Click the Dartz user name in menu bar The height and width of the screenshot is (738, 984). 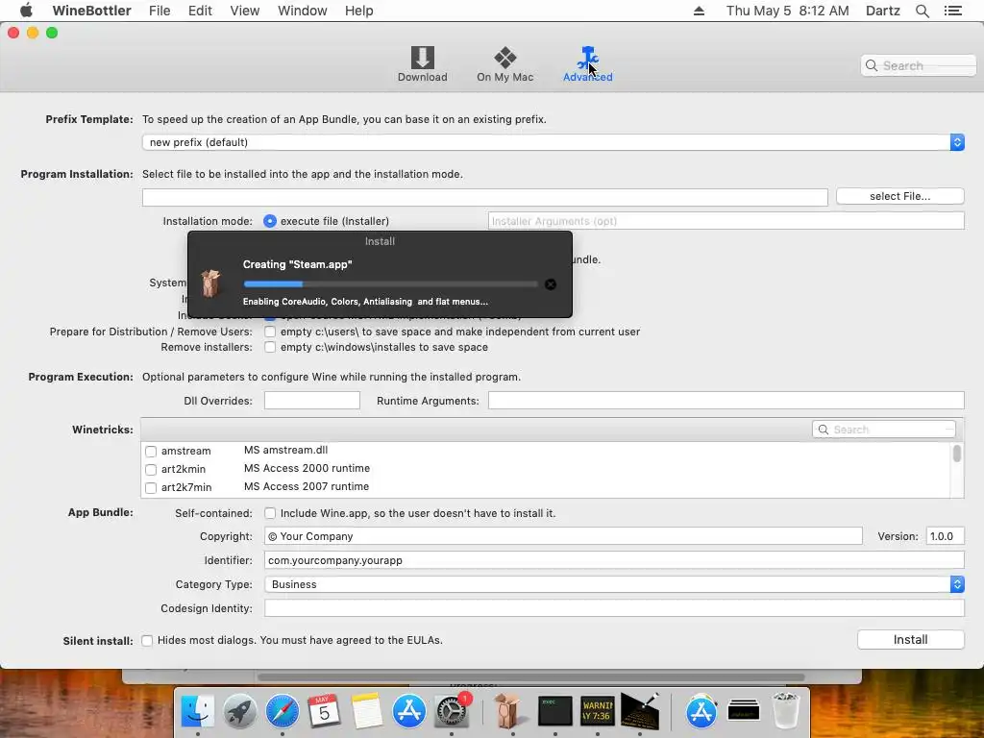click(x=883, y=11)
